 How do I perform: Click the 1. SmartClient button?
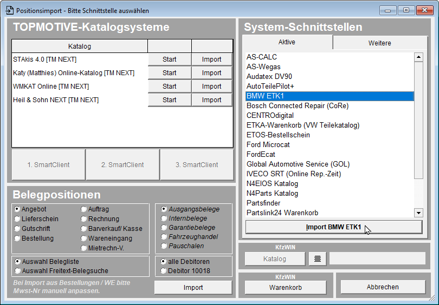coord(48,165)
